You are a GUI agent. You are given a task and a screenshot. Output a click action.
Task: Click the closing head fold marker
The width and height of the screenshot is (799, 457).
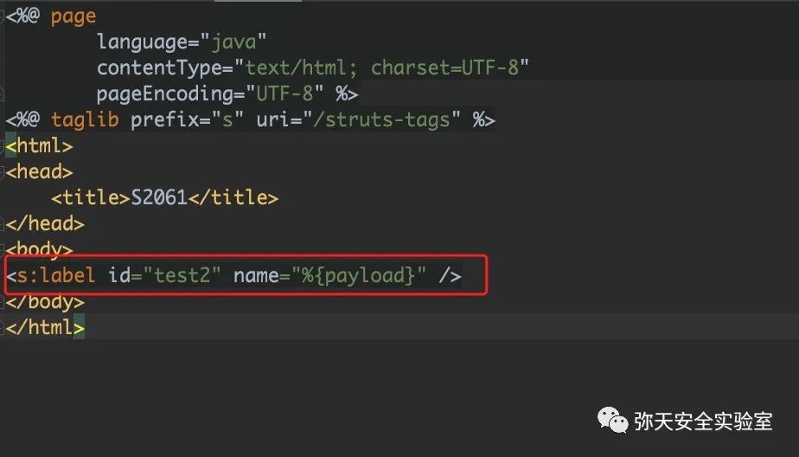(x=2, y=224)
